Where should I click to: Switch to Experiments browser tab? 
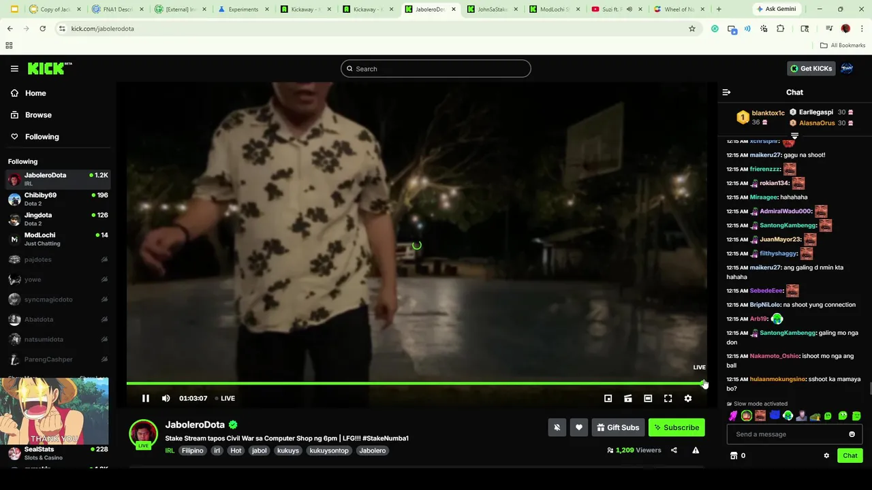(242, 10)
